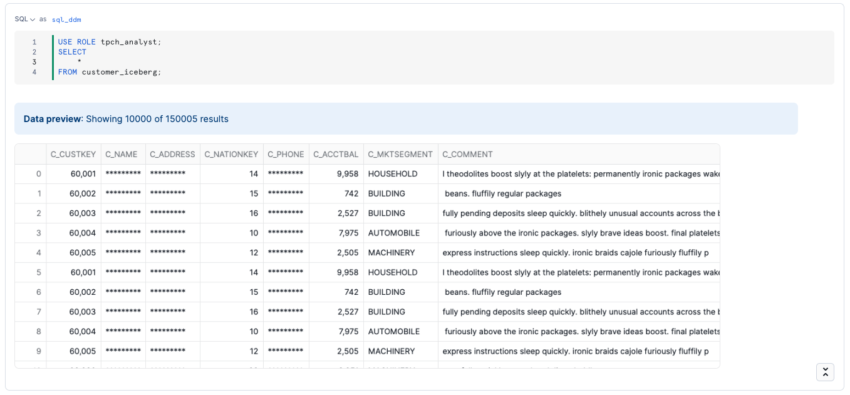Image resolution: width=850 pixels, height=395 pixels.
Task: Click the masked C_NAME value in row 3
Action: 123,233
